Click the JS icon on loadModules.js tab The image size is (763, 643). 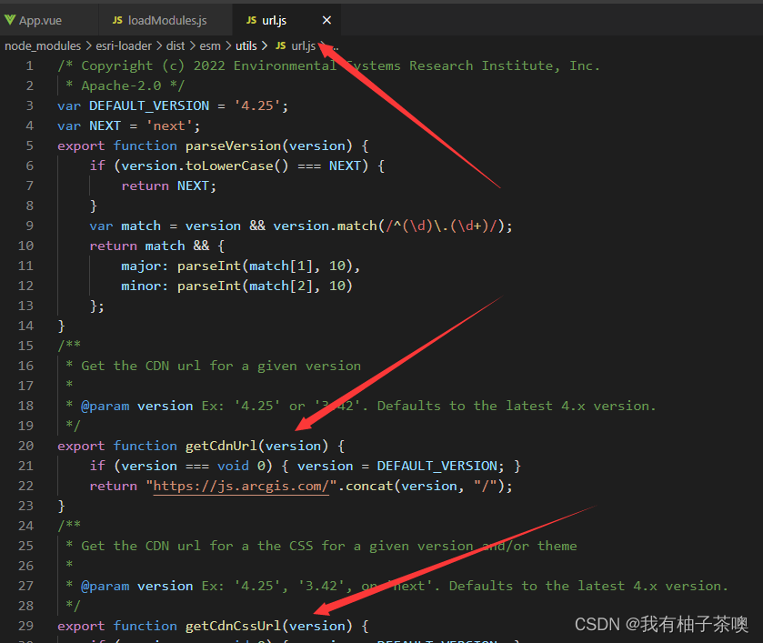click(116, 18)
